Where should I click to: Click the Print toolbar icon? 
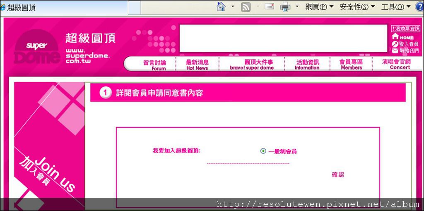[x=285, y=7]
